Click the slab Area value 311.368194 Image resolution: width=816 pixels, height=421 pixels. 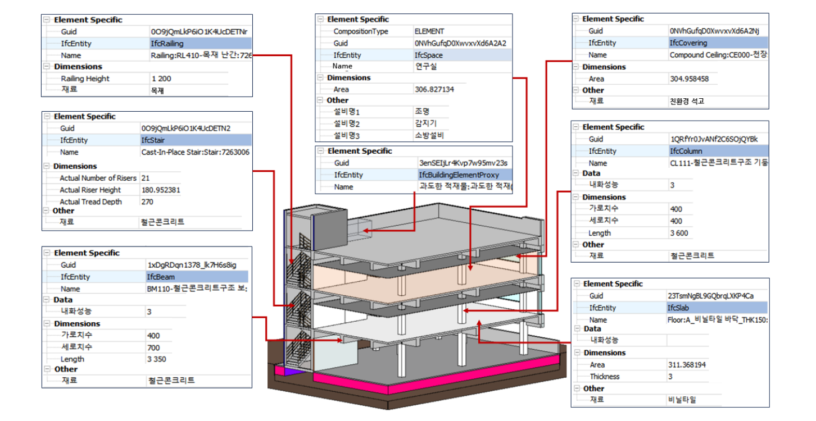point(687,365)
